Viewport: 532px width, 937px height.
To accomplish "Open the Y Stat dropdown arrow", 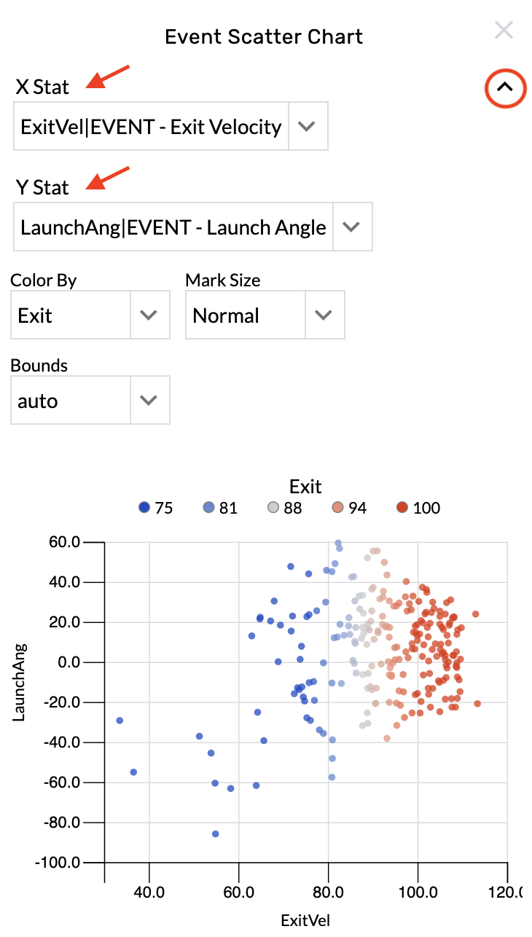I will click(352, 227).
